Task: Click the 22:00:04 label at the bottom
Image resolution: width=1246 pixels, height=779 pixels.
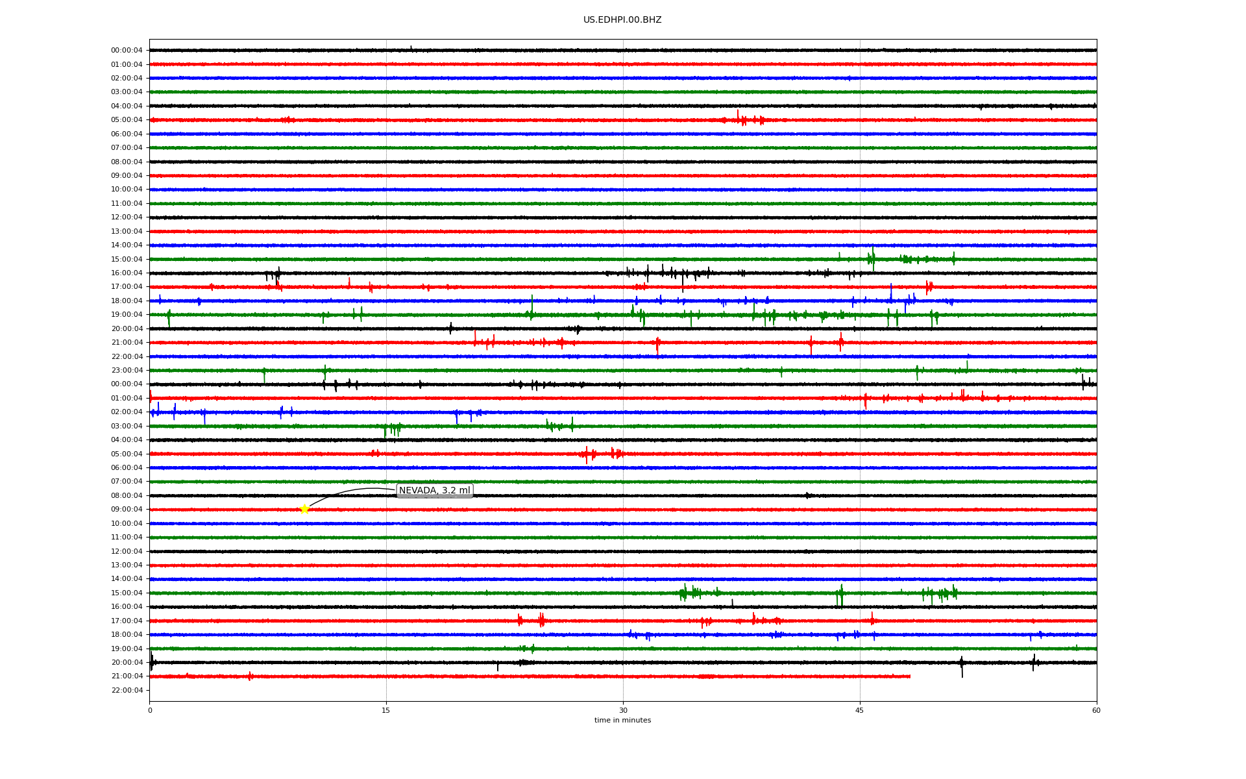Action: point(127,690)
